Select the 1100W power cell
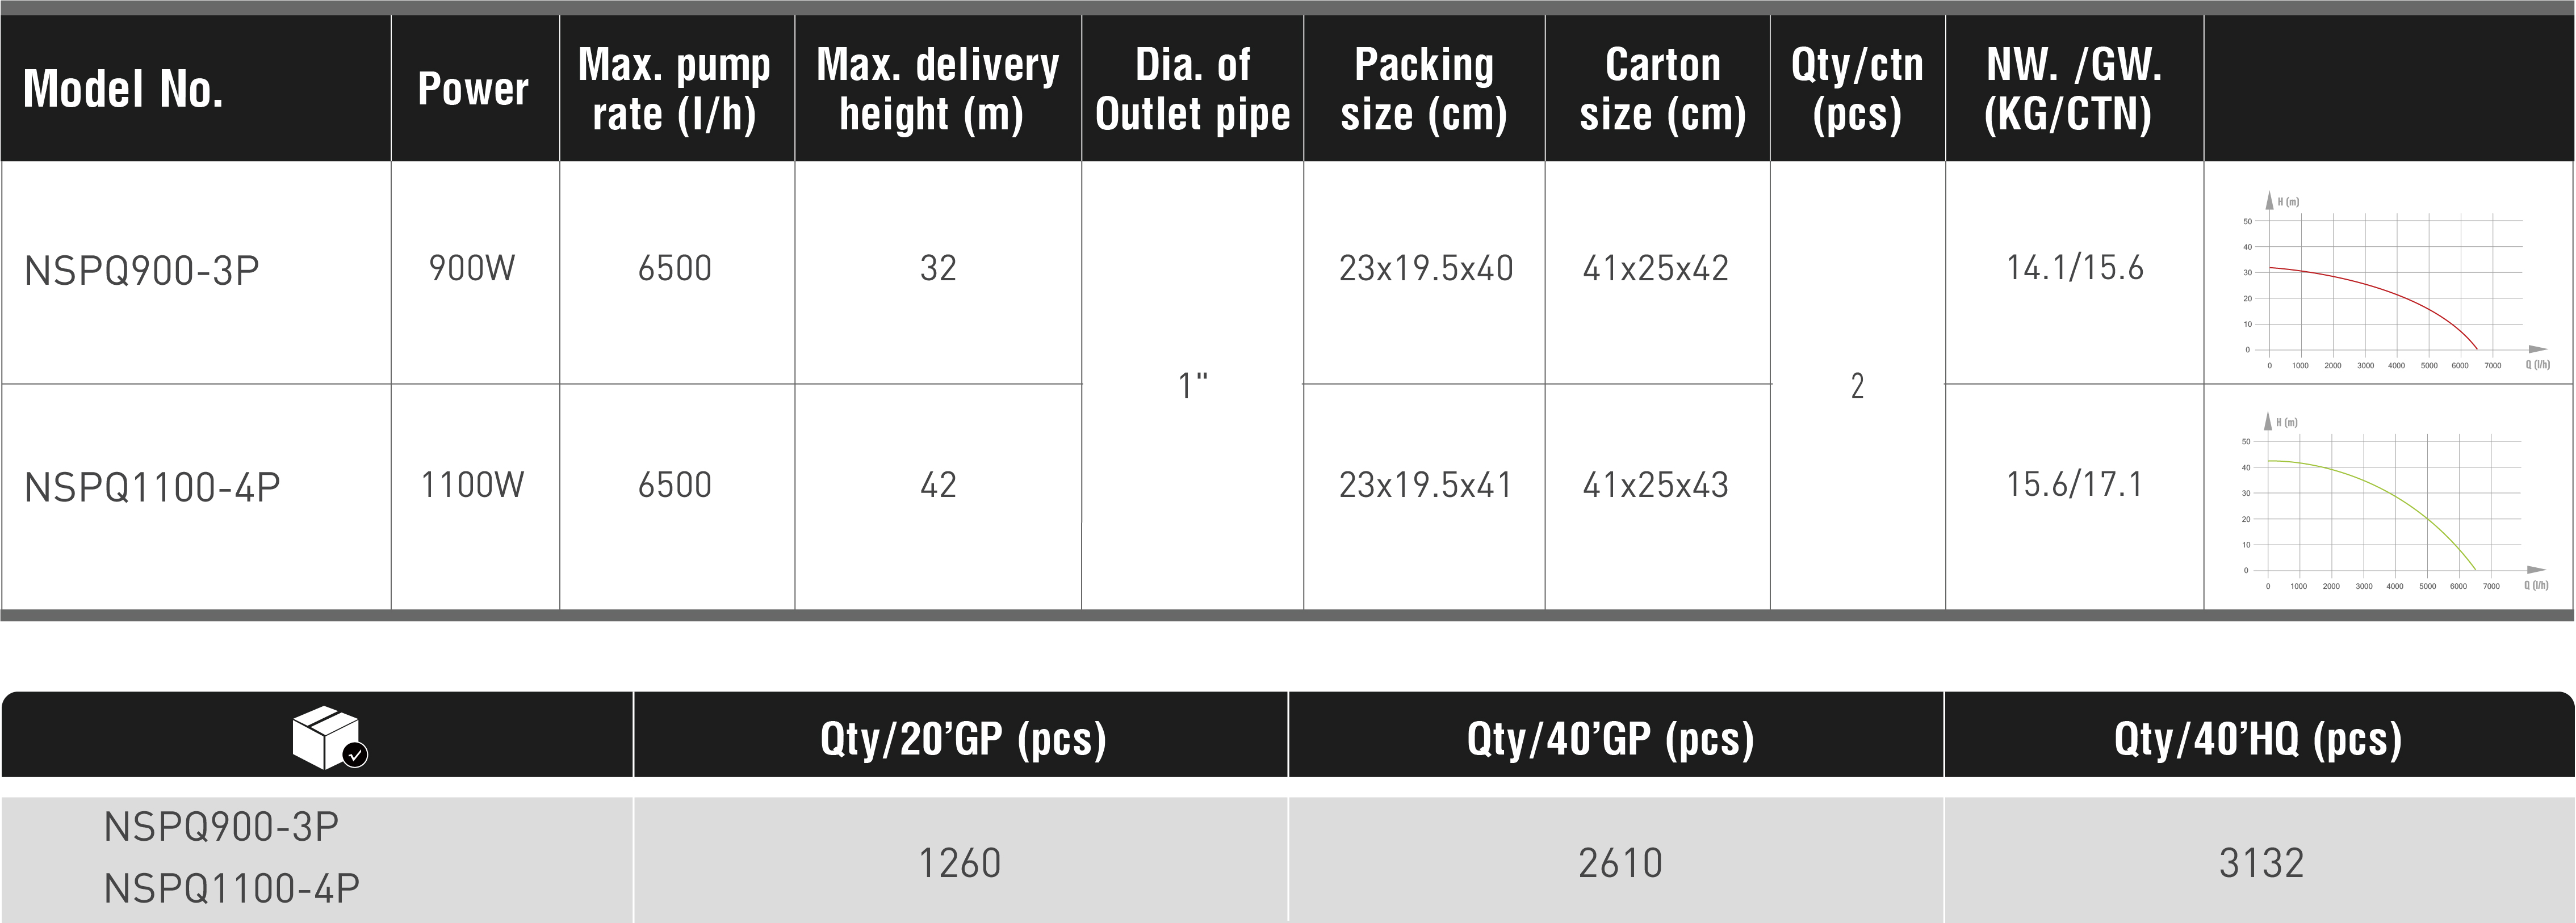 point(472,486)
